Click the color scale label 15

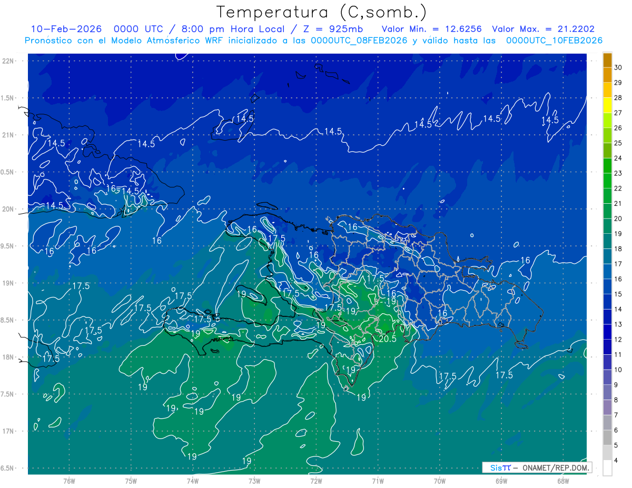click(618, 294)
